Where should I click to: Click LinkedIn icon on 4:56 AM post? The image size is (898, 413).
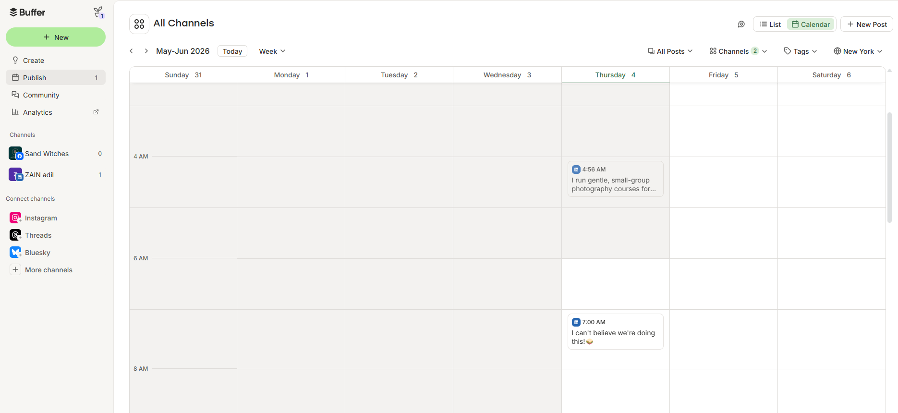coord(576,170)
